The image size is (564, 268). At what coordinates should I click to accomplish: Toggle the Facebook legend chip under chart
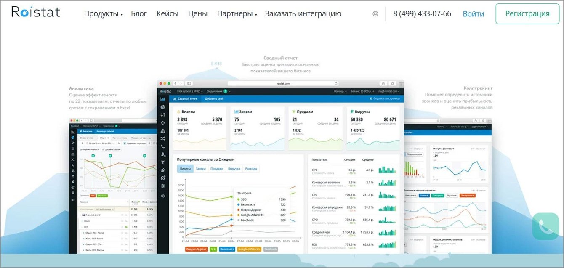click(271, 249)
